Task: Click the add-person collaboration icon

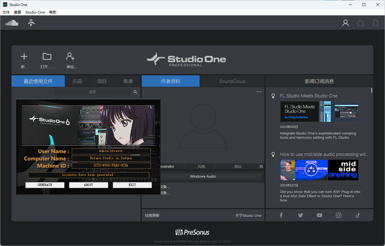Action: click(x=70, y=56)
